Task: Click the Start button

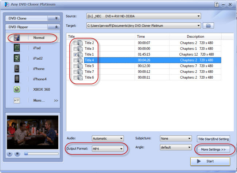Action: pyautogui.click(x=210, y=161)
